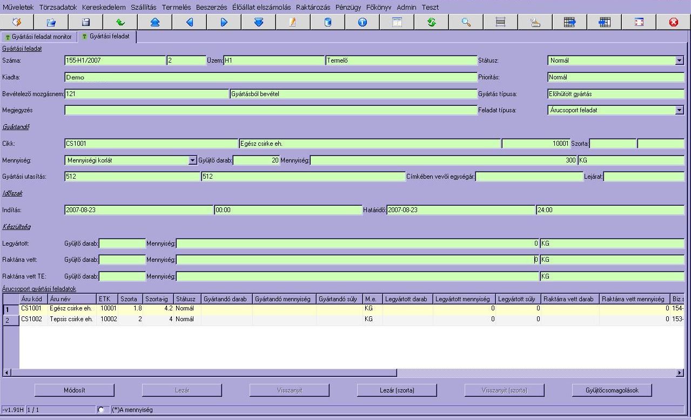
Task: Open the Feladat típusa dropdown
Action: click(679, 110)
